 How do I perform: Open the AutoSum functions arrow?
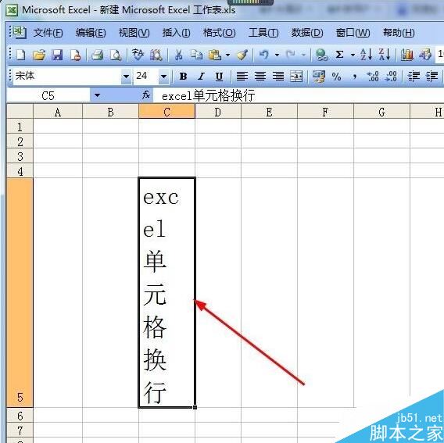pyautogui.click(x=353, y=55)
